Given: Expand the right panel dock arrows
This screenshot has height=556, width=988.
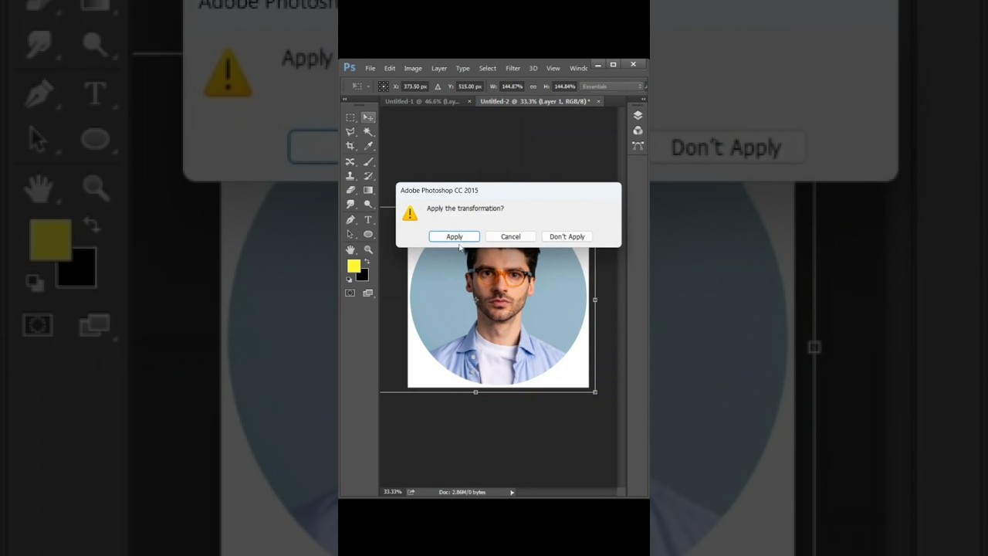Looking at the screenshot, I should (x=643, y=100).
